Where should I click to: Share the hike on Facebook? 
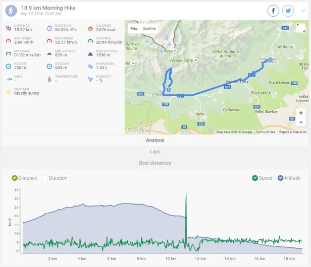pyautogui.click(x=274, y=11)
